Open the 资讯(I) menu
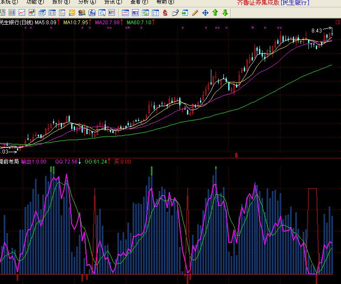The height and width of the screenshot is (284, 341). point(113,2)
